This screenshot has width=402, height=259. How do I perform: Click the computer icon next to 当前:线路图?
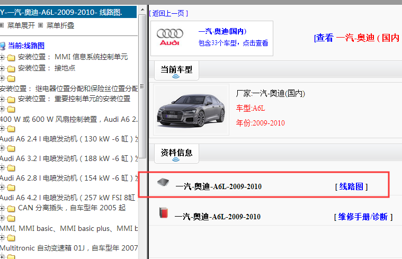(x=3, y=46)
